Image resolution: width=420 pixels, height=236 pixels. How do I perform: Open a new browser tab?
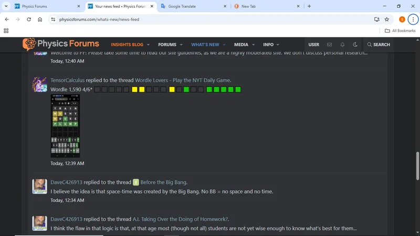[x=309, y=6]
